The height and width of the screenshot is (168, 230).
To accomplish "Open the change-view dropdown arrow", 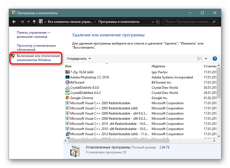I will pyautogui.click(x=205, y=58).
